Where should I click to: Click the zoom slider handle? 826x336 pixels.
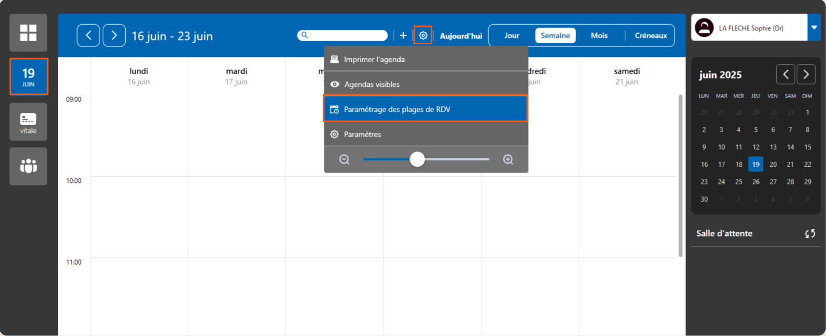point(417,159)
